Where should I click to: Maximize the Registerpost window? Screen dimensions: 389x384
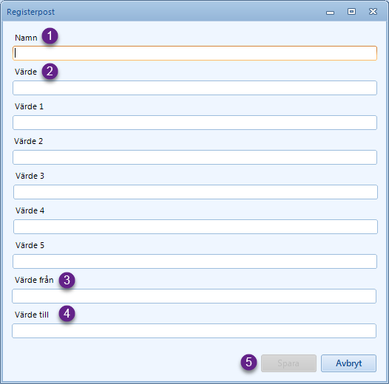pos(351,12)
